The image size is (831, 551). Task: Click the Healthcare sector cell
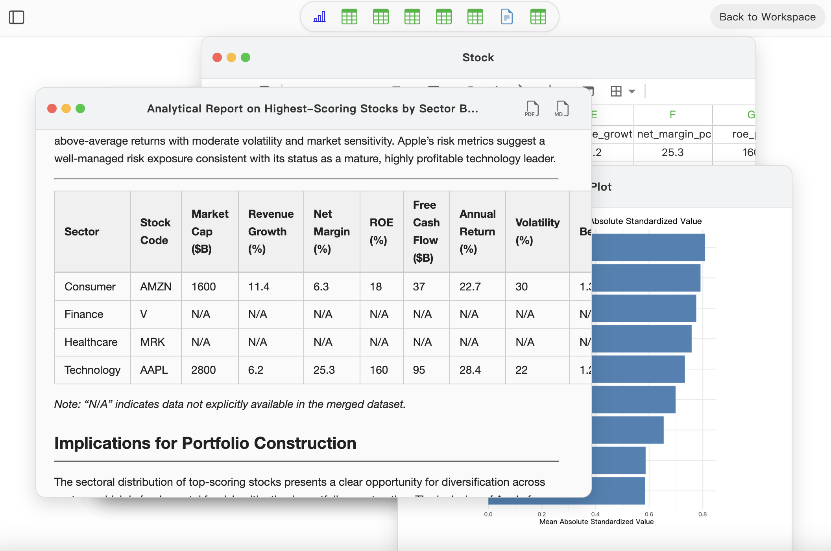92,342
